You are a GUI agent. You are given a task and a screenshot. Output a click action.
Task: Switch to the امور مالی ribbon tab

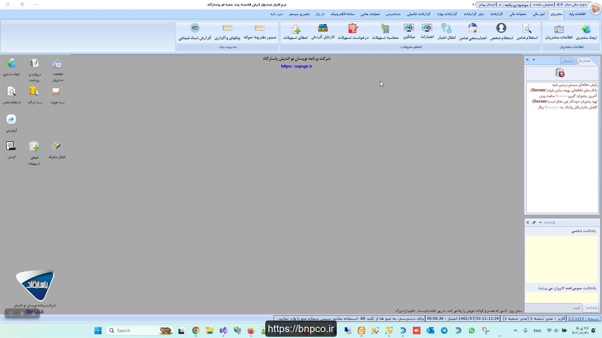click(539, 14)
